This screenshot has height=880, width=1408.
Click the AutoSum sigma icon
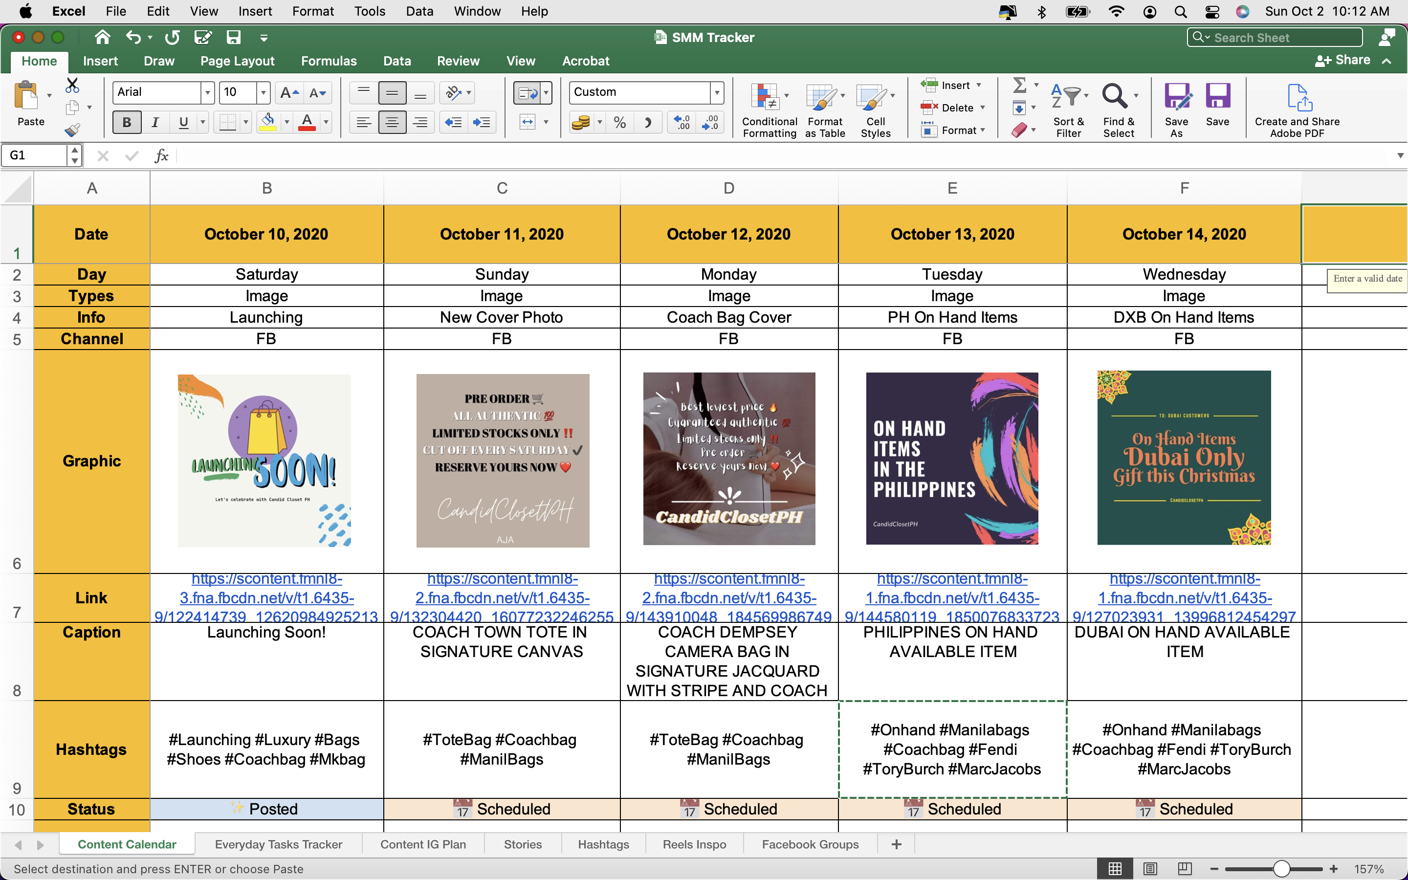pyautogui.click(x=1019, y=86)
